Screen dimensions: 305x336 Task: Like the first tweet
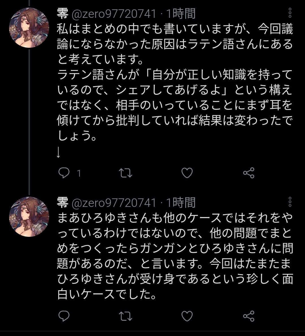[187, 173]
